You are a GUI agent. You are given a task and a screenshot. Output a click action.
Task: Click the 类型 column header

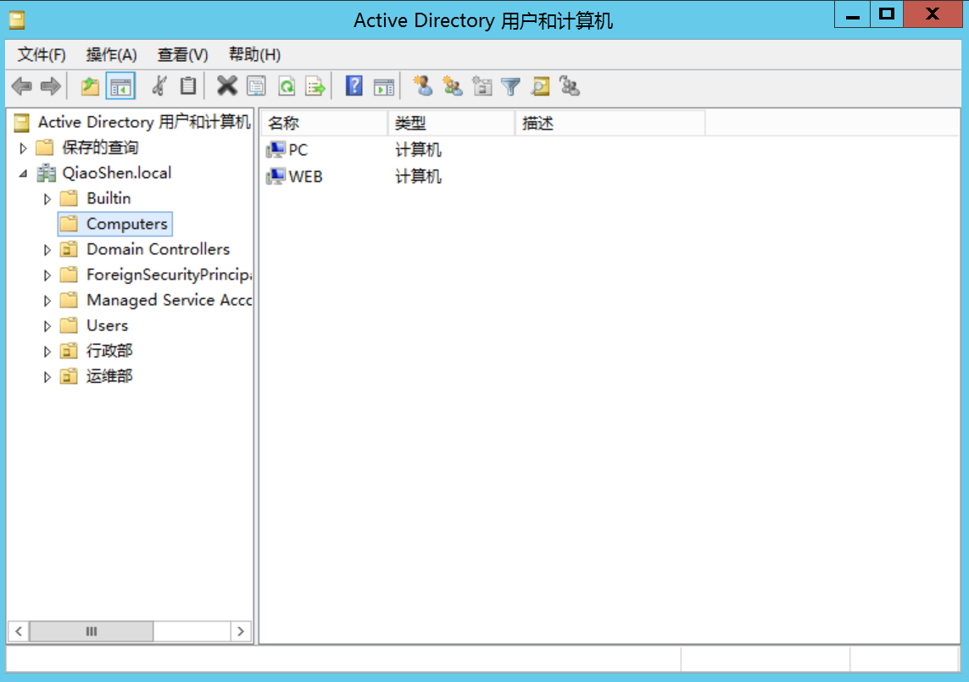449,124
